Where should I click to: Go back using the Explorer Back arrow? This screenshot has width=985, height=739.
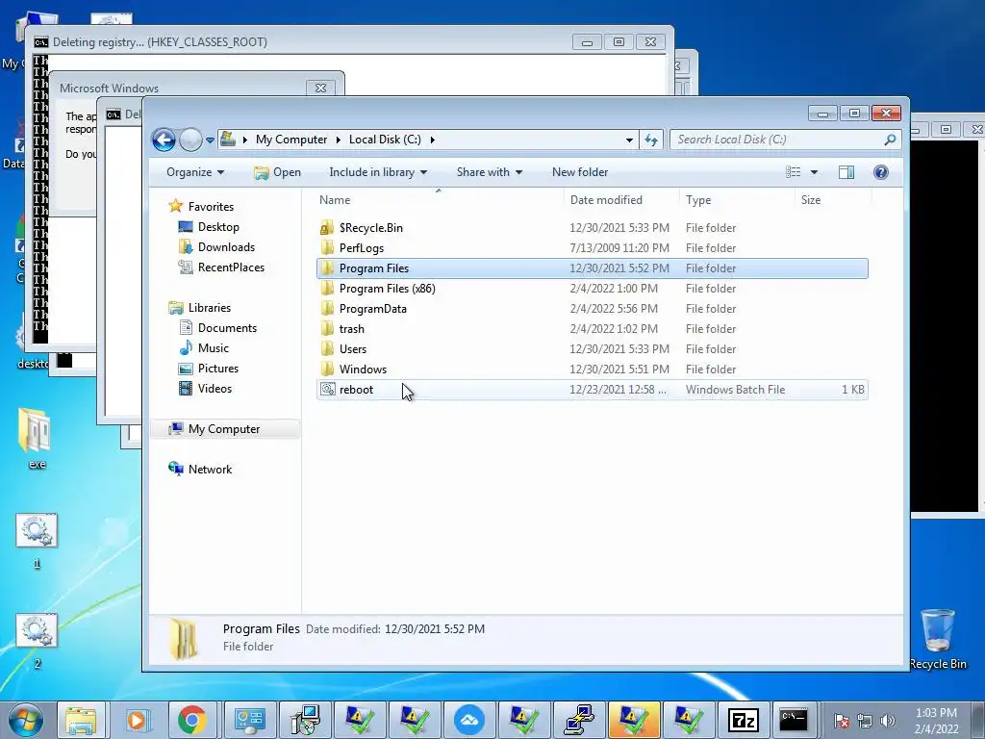pos(164,140)
